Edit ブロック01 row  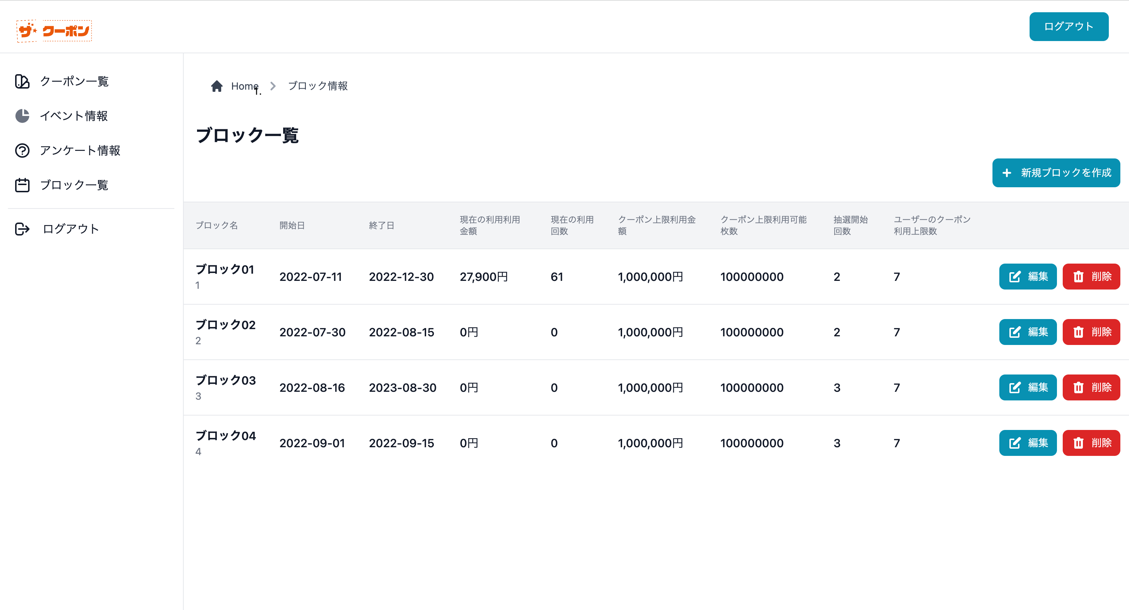(x=1027, y=277)
